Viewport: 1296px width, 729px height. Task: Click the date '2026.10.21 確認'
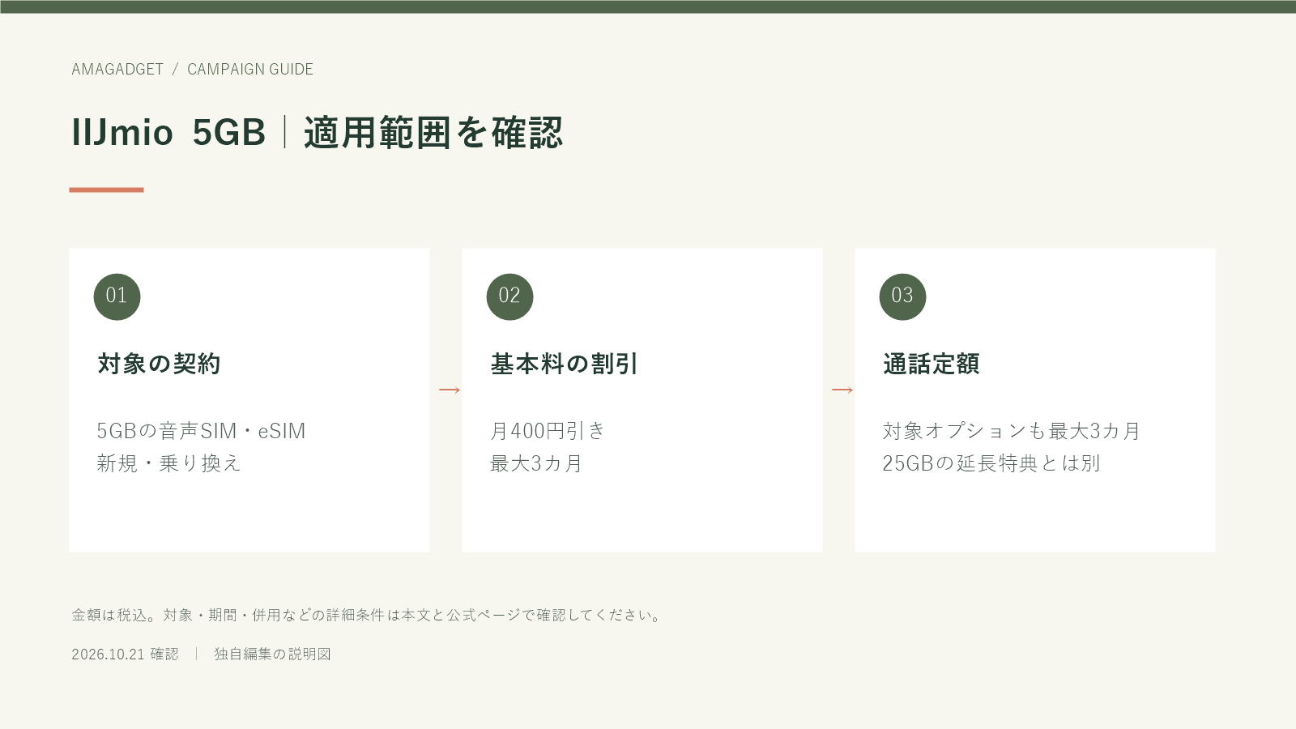[x=125, y=654]
